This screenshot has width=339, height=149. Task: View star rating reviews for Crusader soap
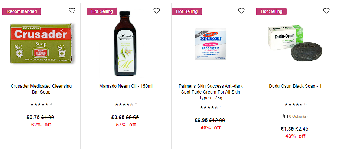tap(41, 104)
